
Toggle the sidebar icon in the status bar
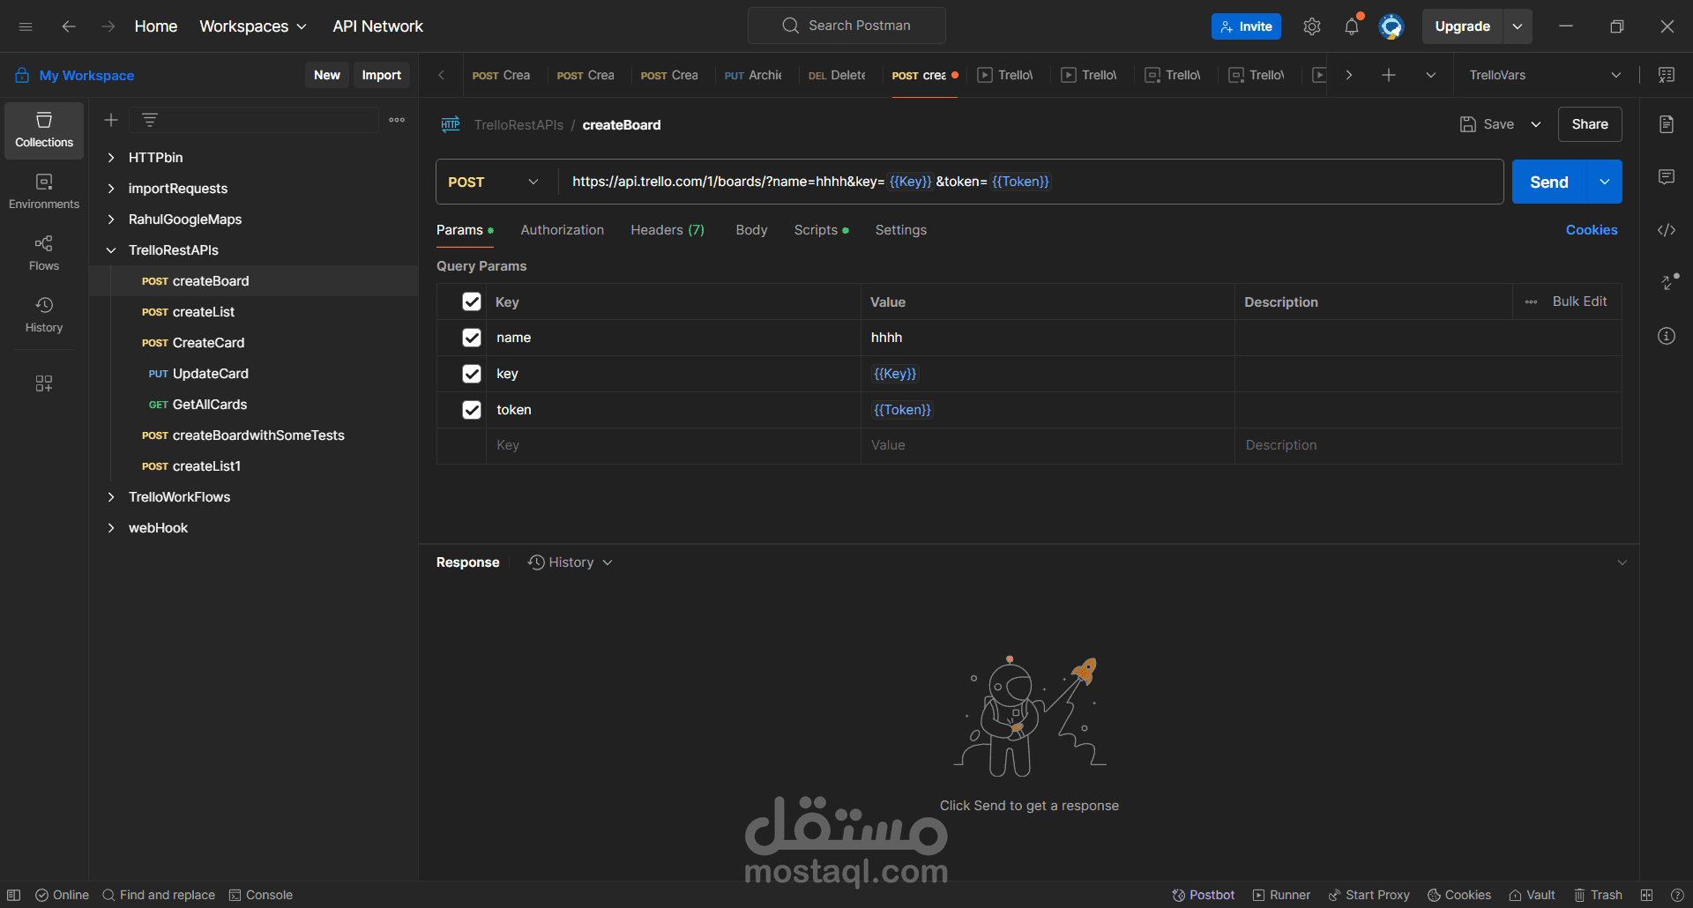click(14, 895)
